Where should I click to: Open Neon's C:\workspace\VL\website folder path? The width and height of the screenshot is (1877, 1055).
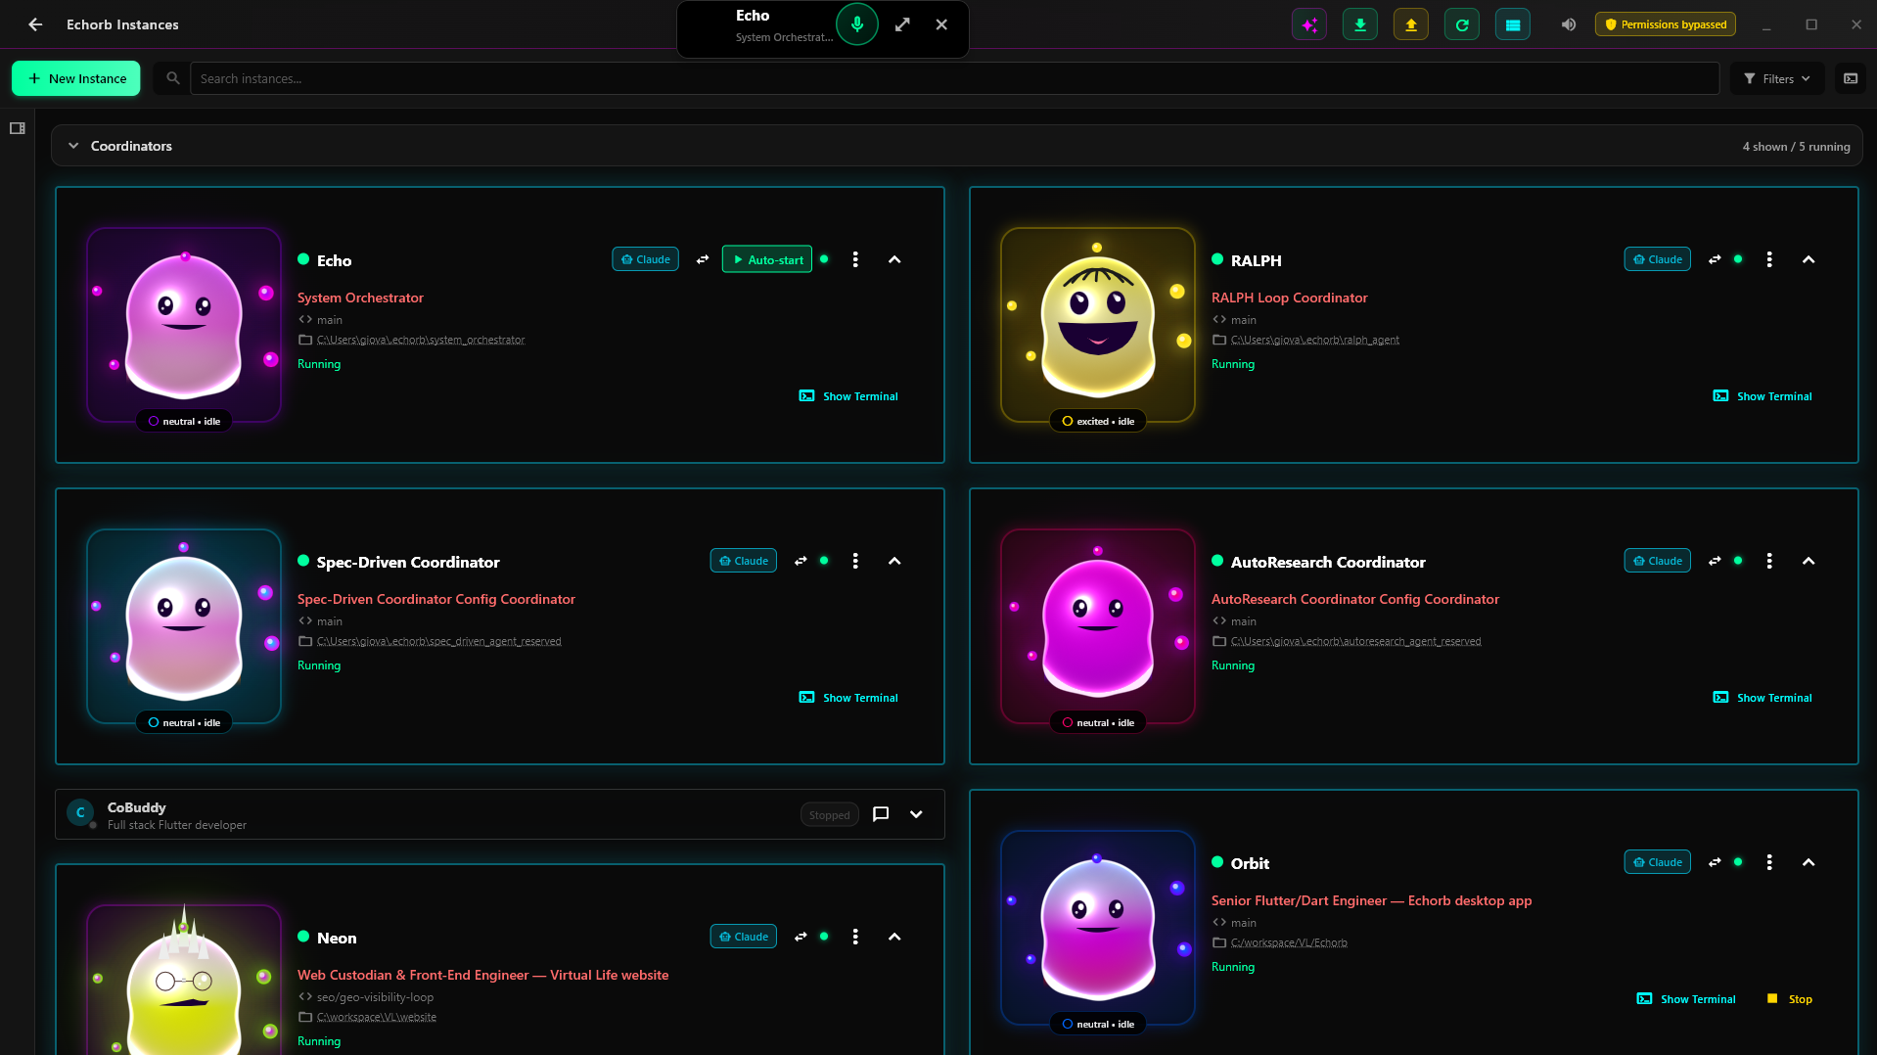[377, 1017]
